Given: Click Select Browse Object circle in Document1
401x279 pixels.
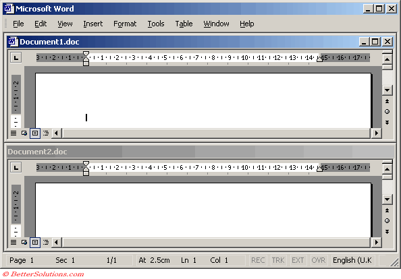Looking at the screenshot, I should coord(387,112).
